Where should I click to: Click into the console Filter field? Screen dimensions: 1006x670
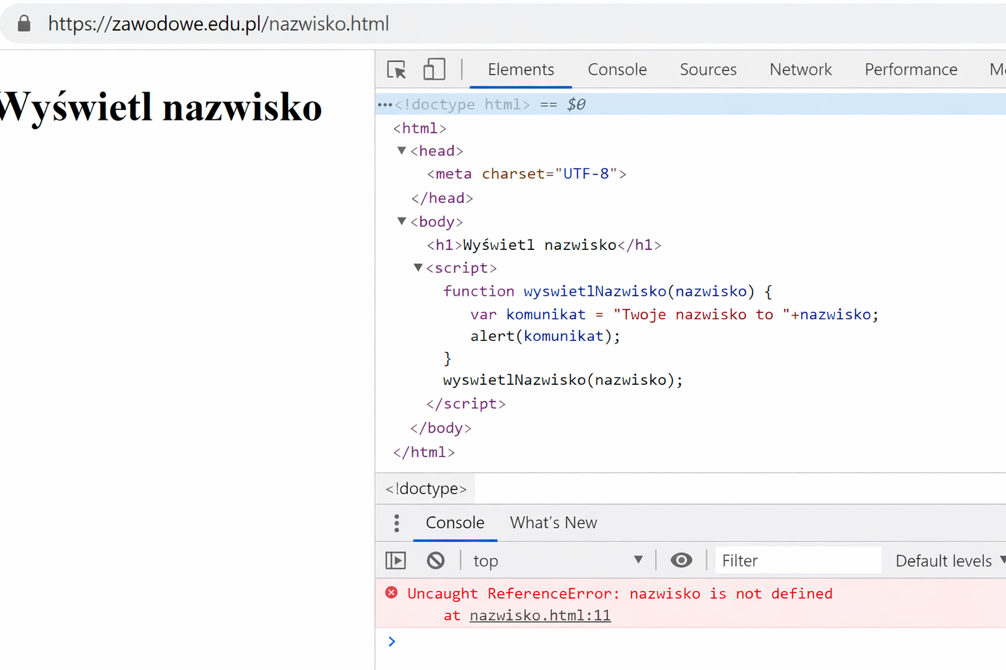click(797, 561)
